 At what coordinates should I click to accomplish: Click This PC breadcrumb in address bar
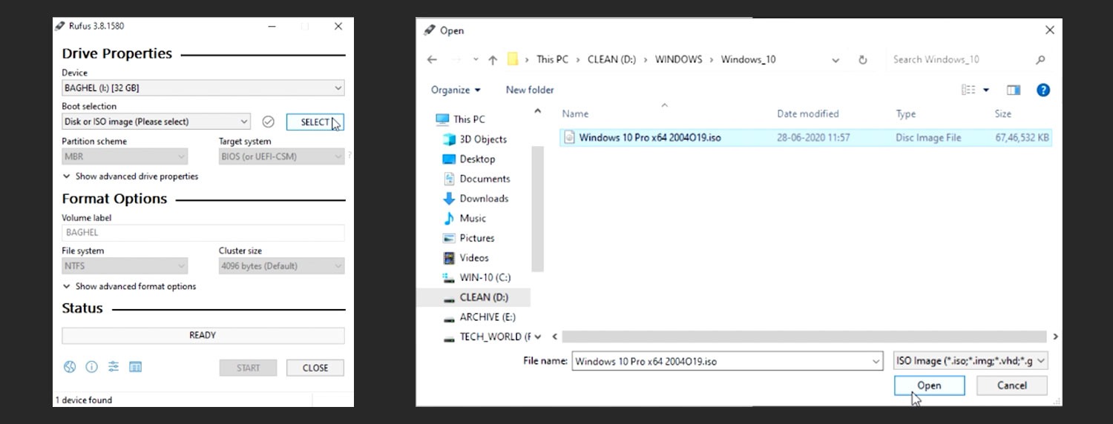click(552, 59)
